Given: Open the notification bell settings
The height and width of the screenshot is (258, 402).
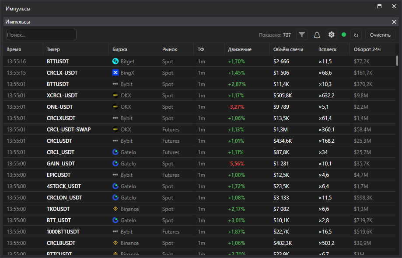Looking at the screenshot, I should (317, 35).
